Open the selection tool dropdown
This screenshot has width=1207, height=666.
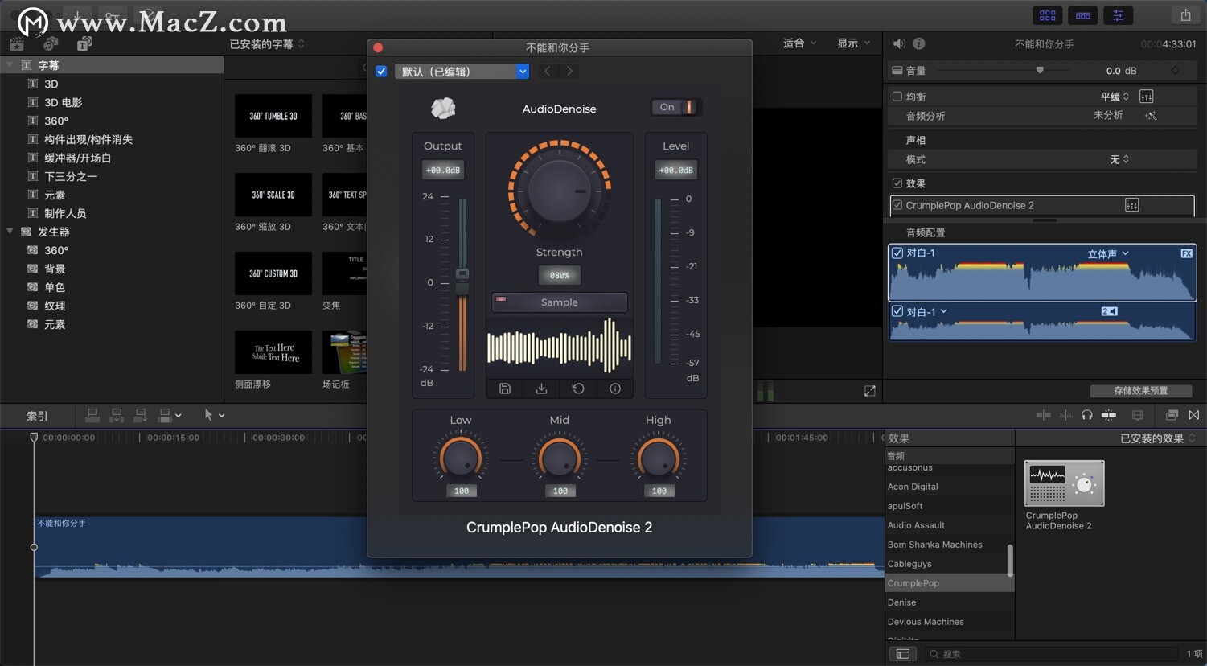215,415
